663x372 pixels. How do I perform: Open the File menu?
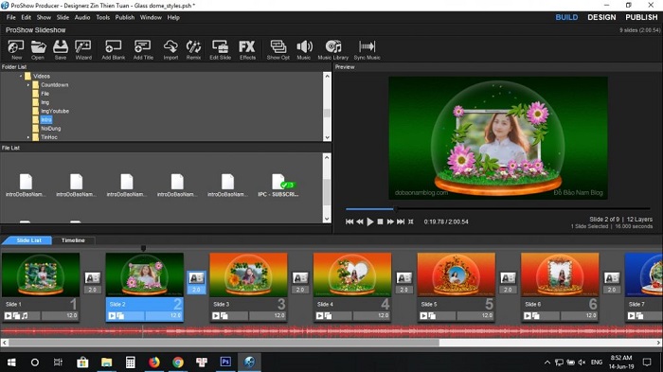[11, 17]
